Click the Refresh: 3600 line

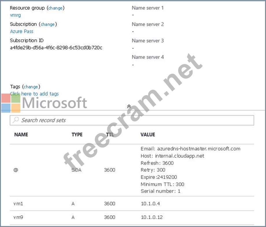coord(157,163)
